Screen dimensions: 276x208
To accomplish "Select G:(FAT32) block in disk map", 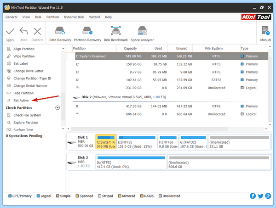I will tap(193, 142).
